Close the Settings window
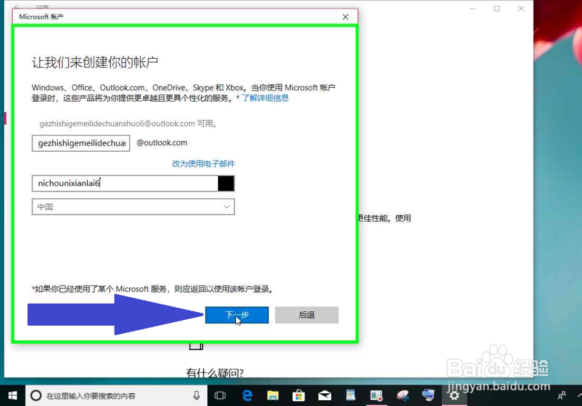The width and height of the screenshot is (582, 406). point(521,9)
